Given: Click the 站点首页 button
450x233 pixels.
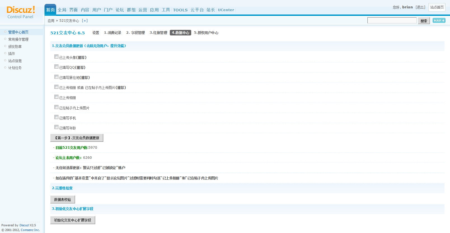Looking at the screenshot, I should pyautogui.click(x=437, y=7).
